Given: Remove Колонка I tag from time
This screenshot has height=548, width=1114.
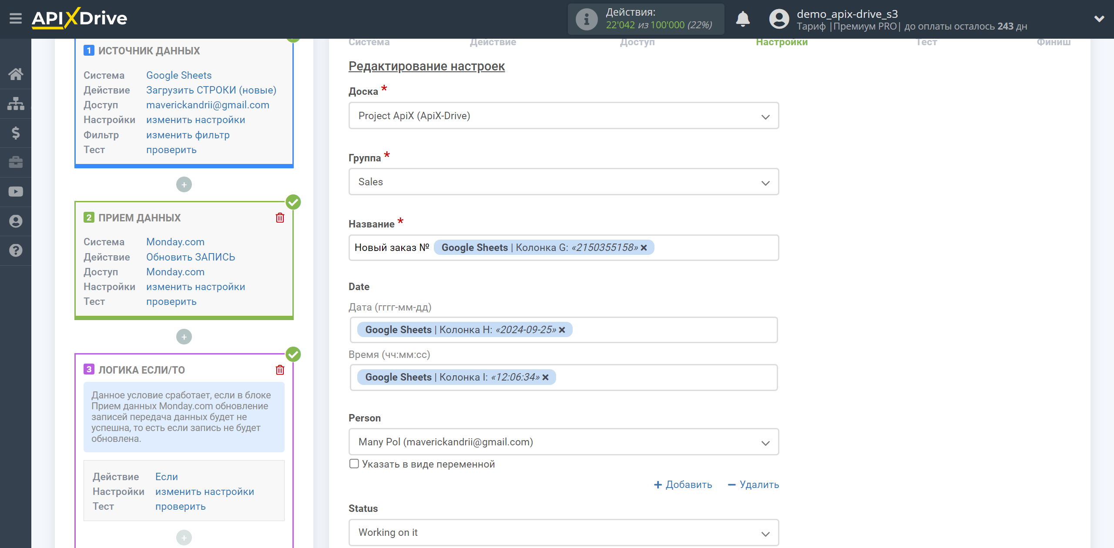Looking at the screenshot, I should pyautogui.click(x=545, y=377).
